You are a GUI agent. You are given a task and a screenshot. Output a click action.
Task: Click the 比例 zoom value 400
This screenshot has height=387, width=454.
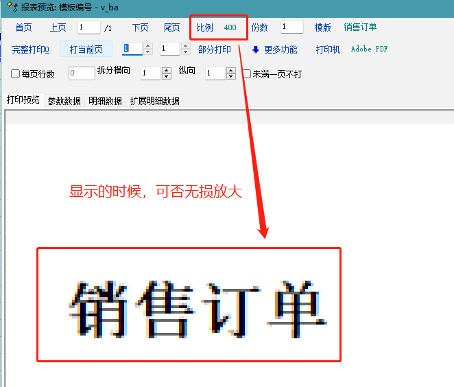[x=230, y=27]
